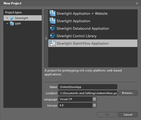Click the Browse... button
Viewport: 141px width, 120px height.
128,93
